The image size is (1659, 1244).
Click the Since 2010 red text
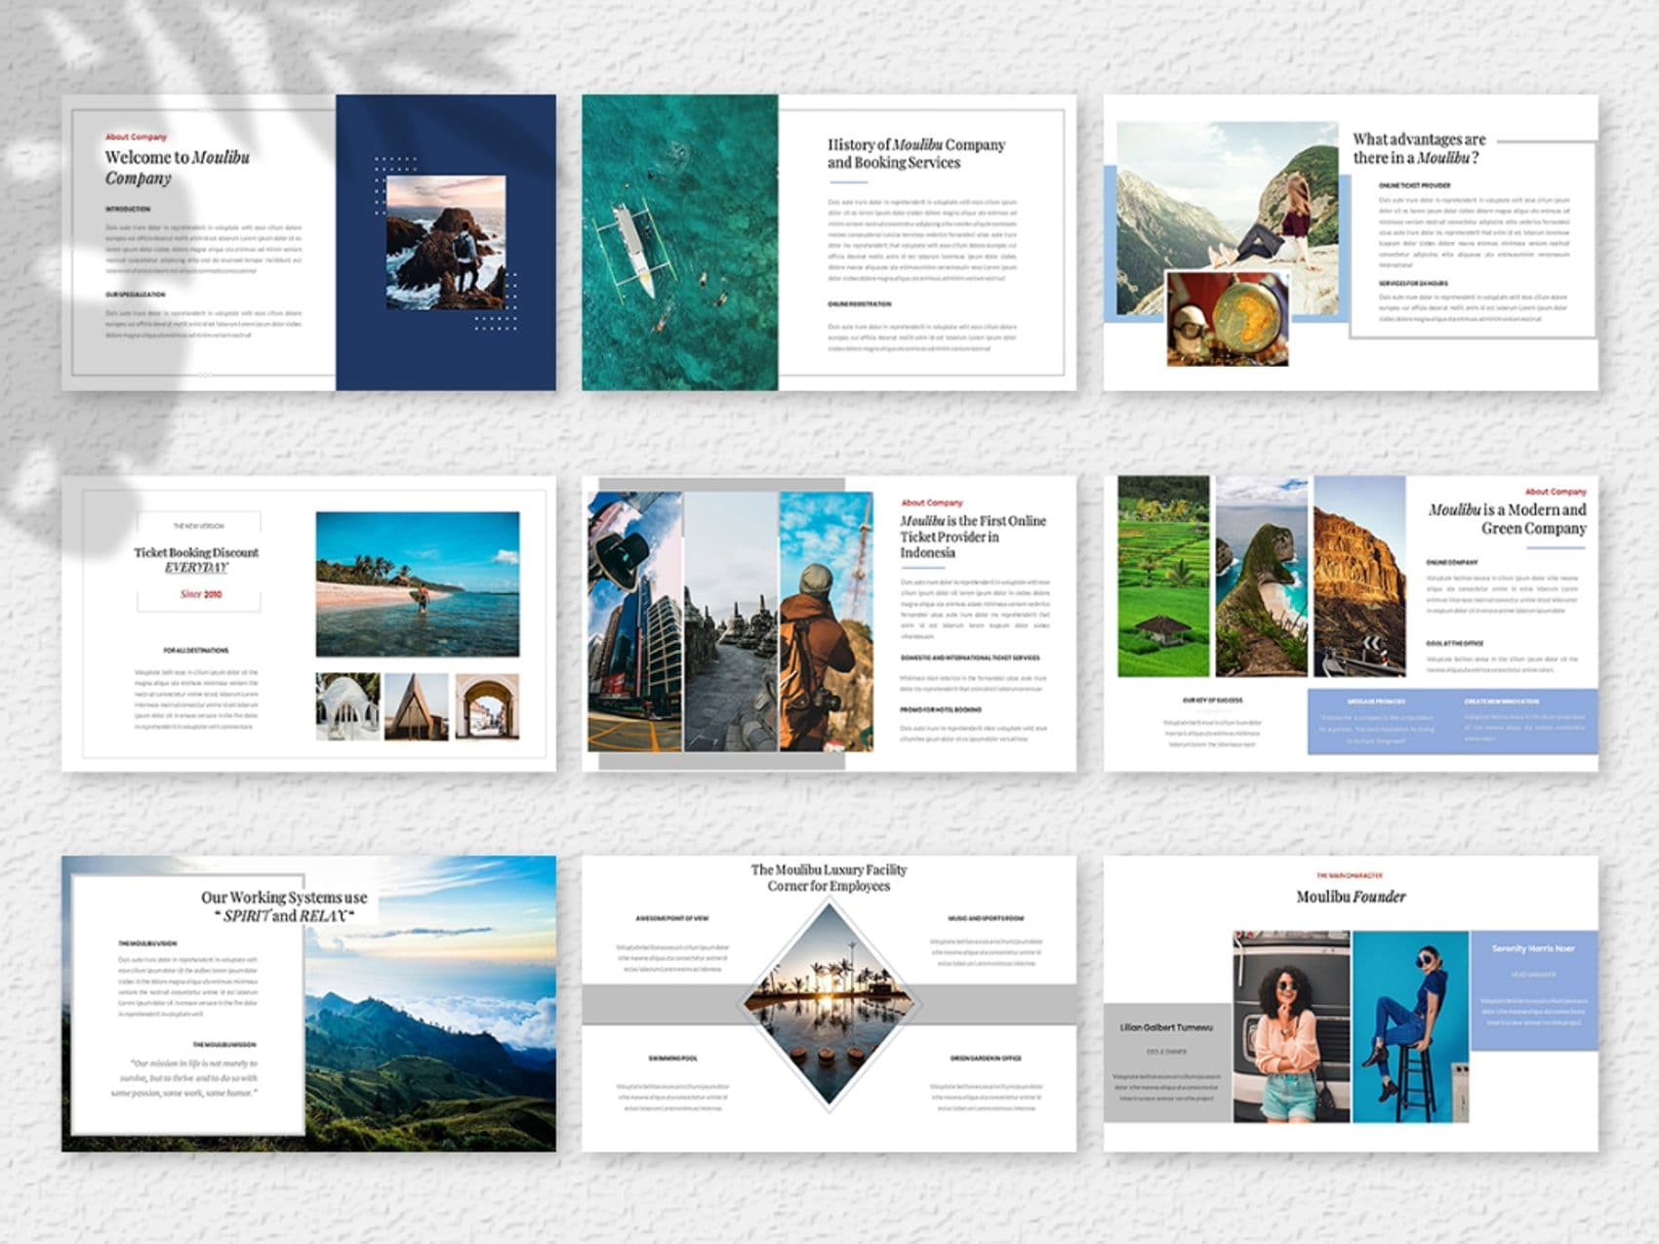(x=200, y=594)
